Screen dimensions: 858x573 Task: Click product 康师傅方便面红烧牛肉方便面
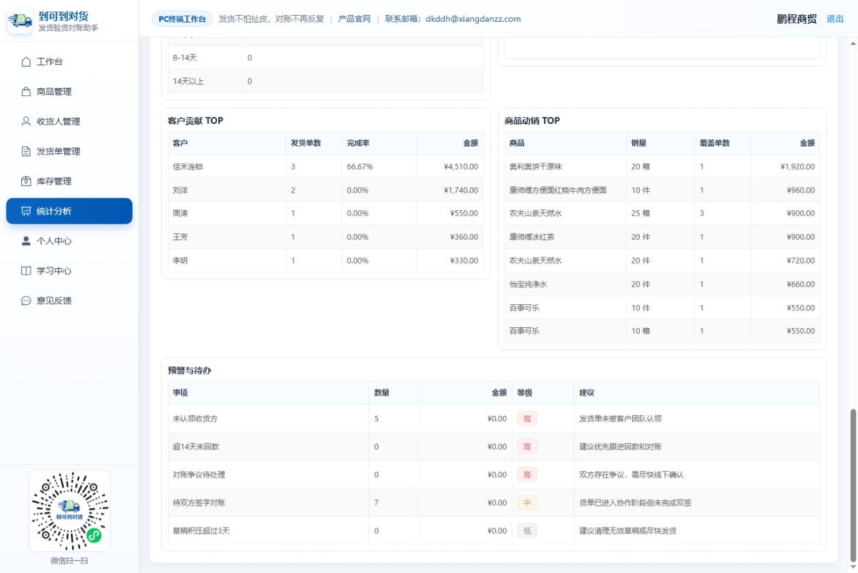pyautogui.click(x=558, y=191)
